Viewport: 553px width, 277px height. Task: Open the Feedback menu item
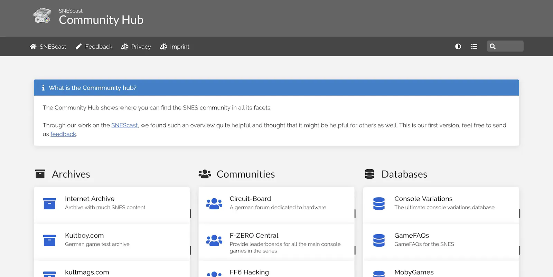click(94, 46)
